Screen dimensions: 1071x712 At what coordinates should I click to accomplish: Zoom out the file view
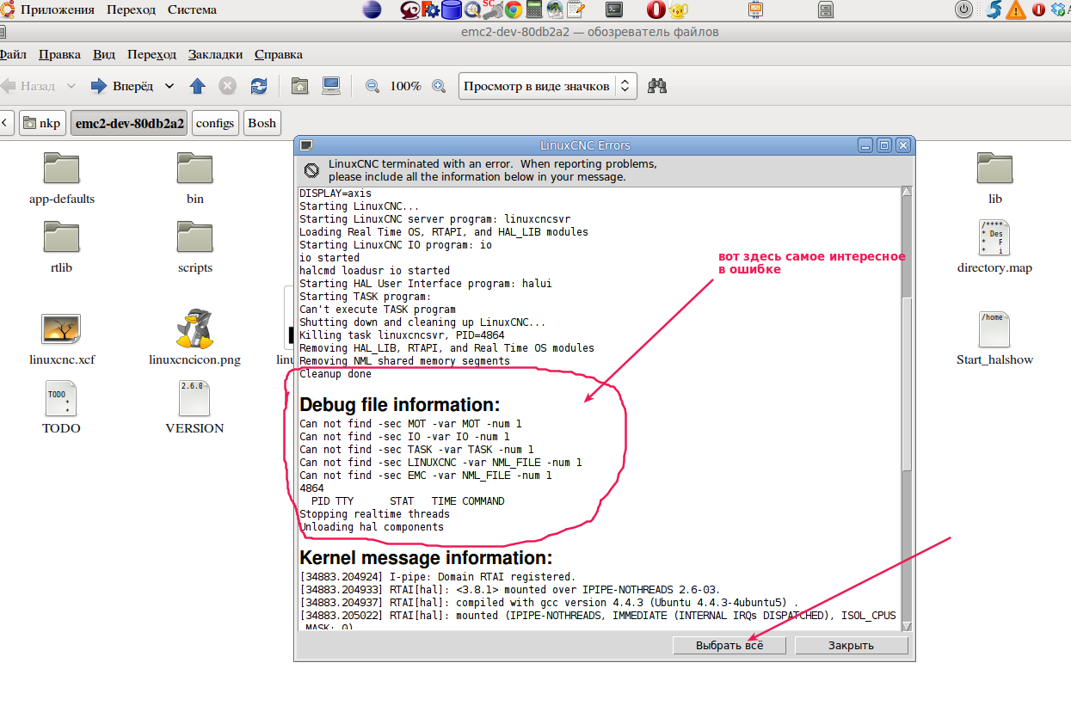point(372,86)
